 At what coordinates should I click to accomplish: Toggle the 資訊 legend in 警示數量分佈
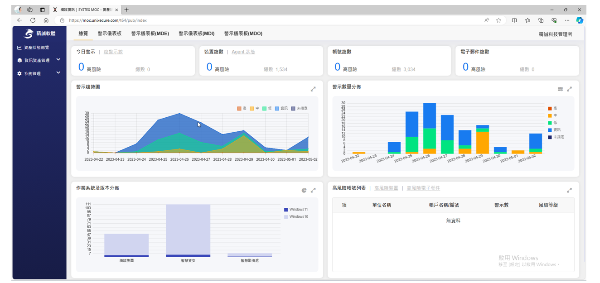click(554, 130)
